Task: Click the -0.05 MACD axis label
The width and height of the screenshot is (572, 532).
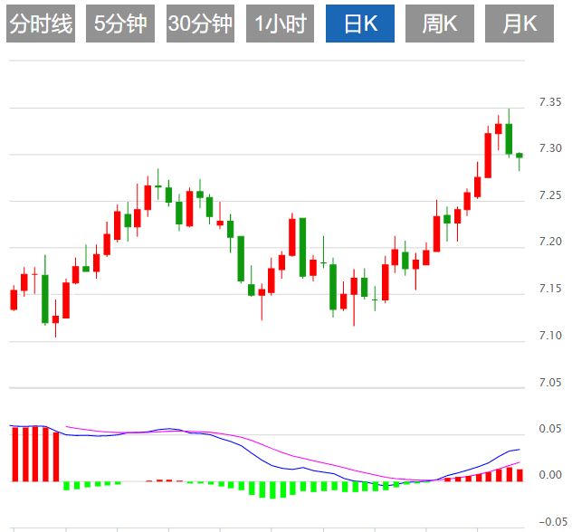Action: (548, 522)
